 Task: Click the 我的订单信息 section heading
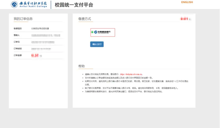(x=23, y=19)
